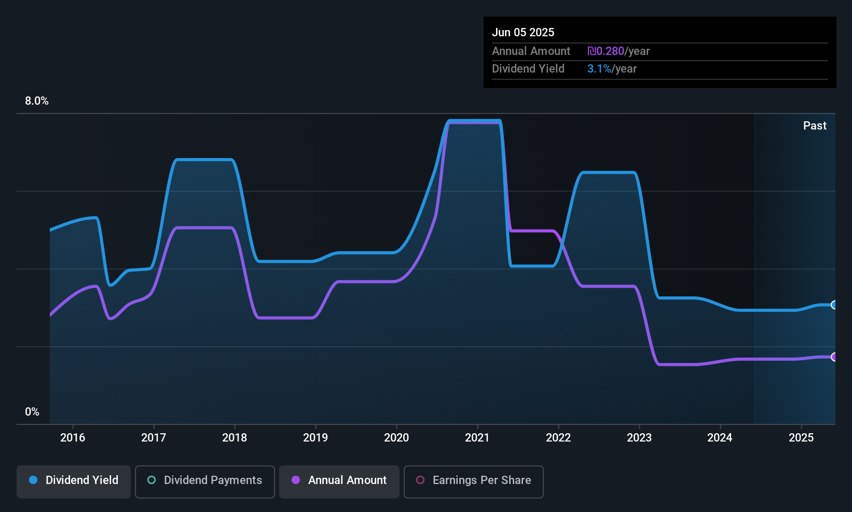Click the 3.1%/year dividend yield value
The width and height of the screenshot is (852, 512).
(x=612, y=69)
